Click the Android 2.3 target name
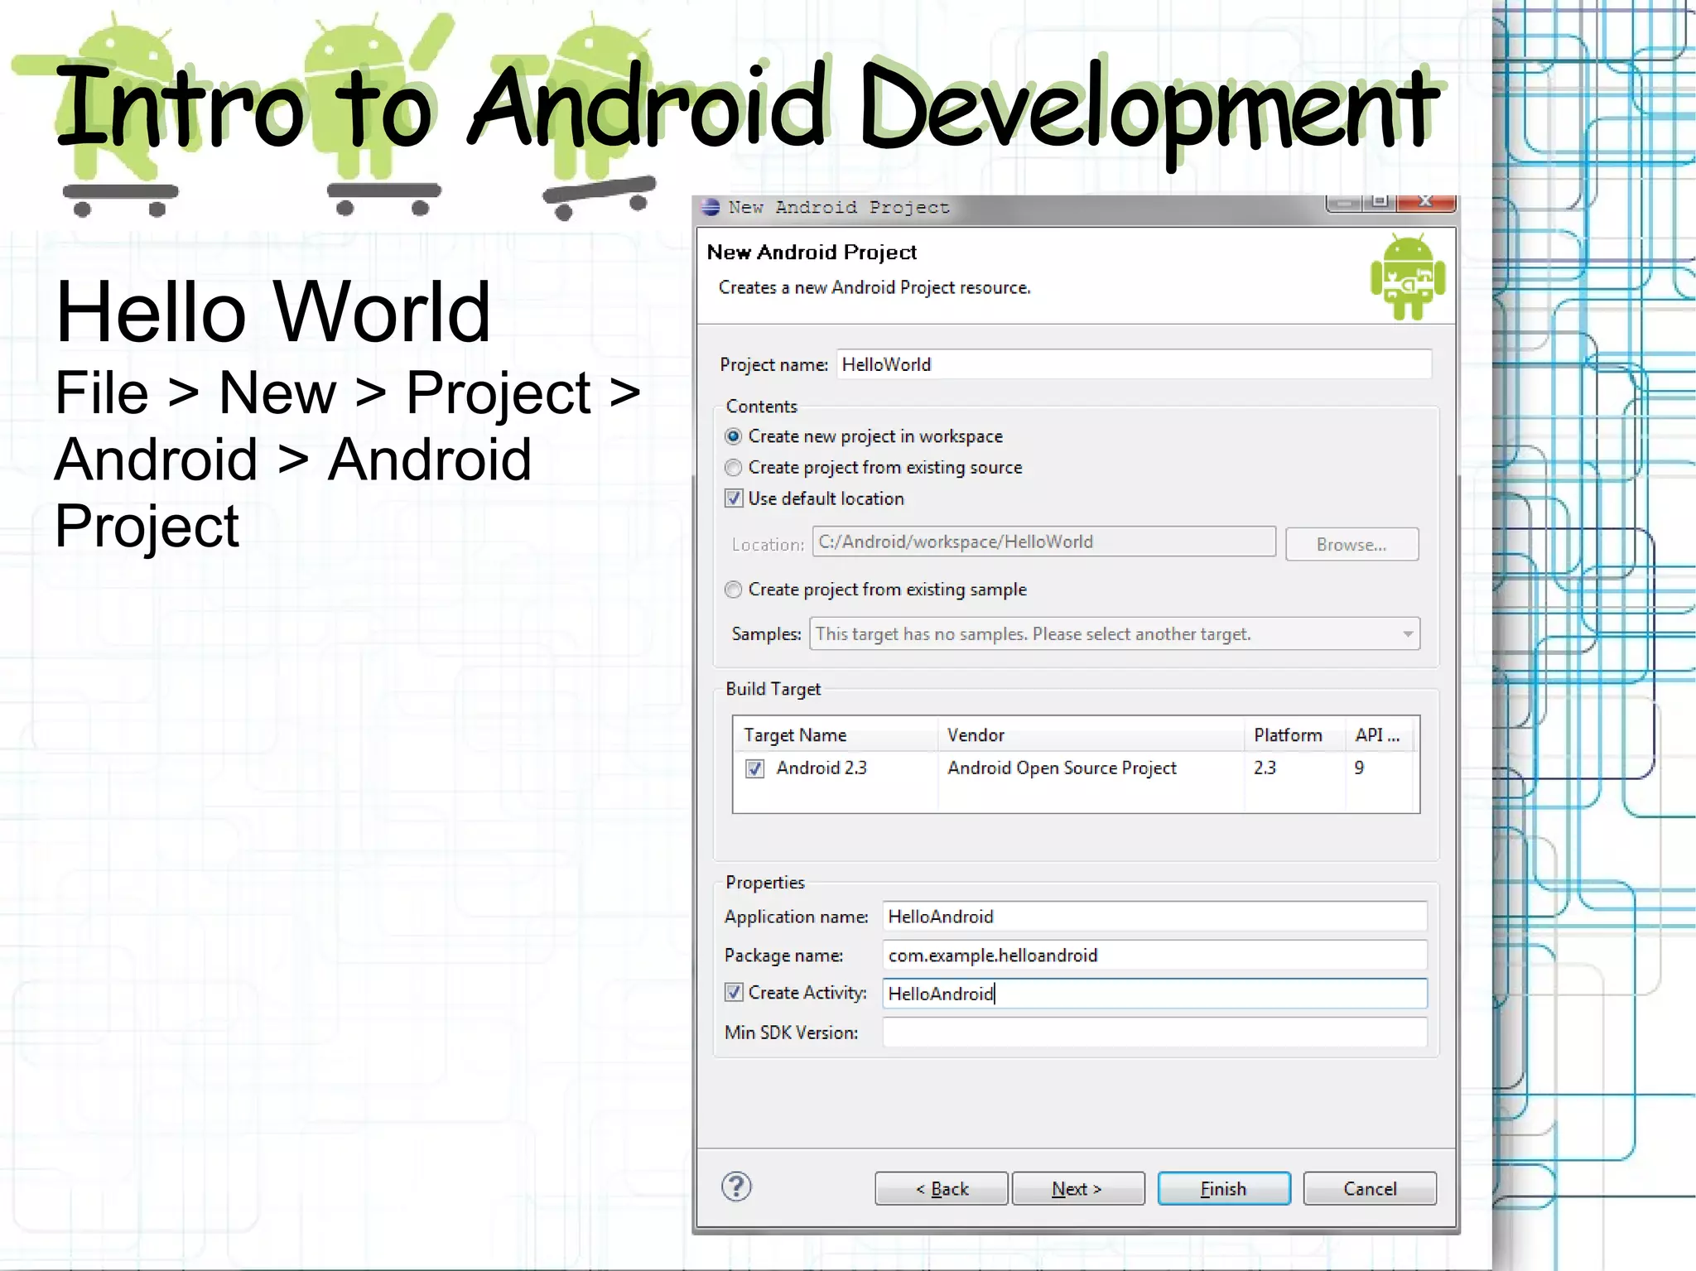1696x1271 pixels. point(821,768)
